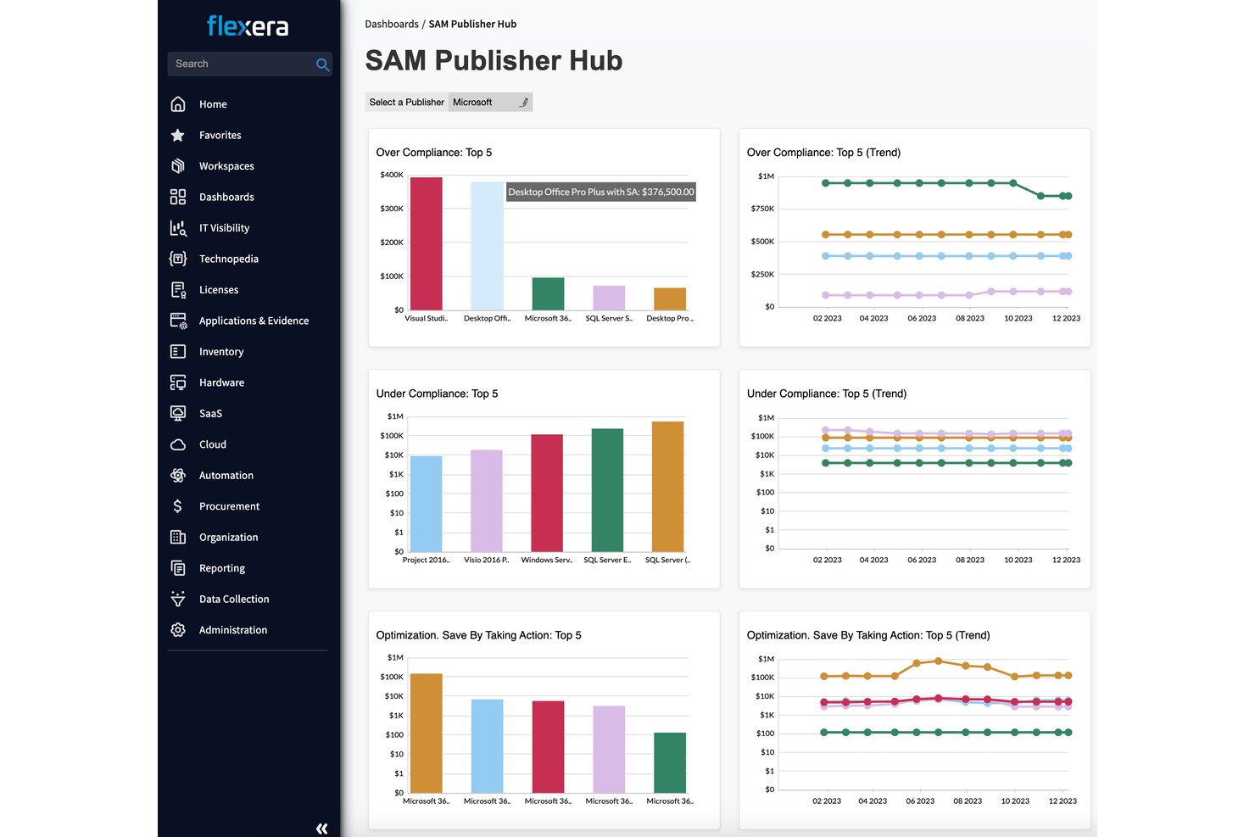1255x837 pixels.
Task: Click the Workspaces icon
Action: point(178,166)
